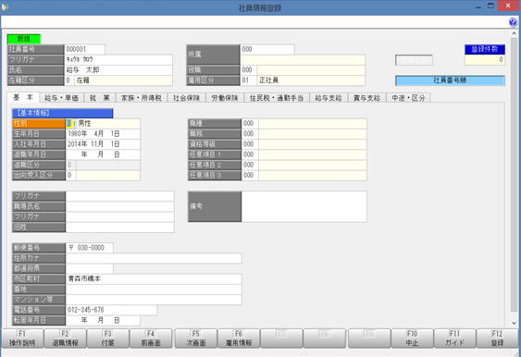
Task: Advance with the F5 次画面 button
Action: (x=196, y=339)
